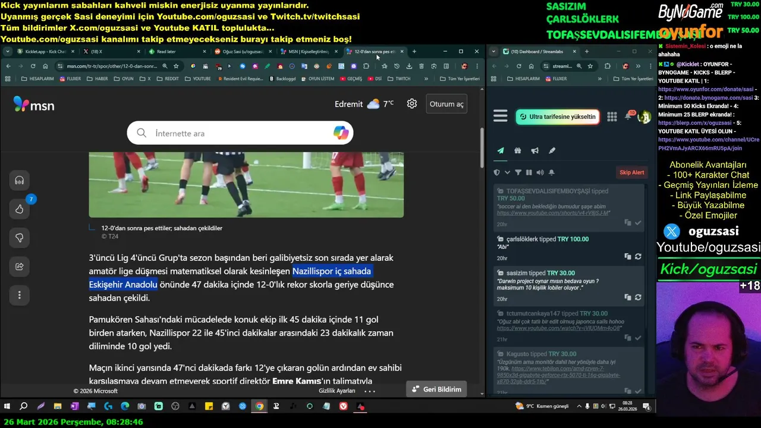Open the three-dot more options in MSN sidebar
This screenshot has width=761, height=428.
click(x=20, y=295)
